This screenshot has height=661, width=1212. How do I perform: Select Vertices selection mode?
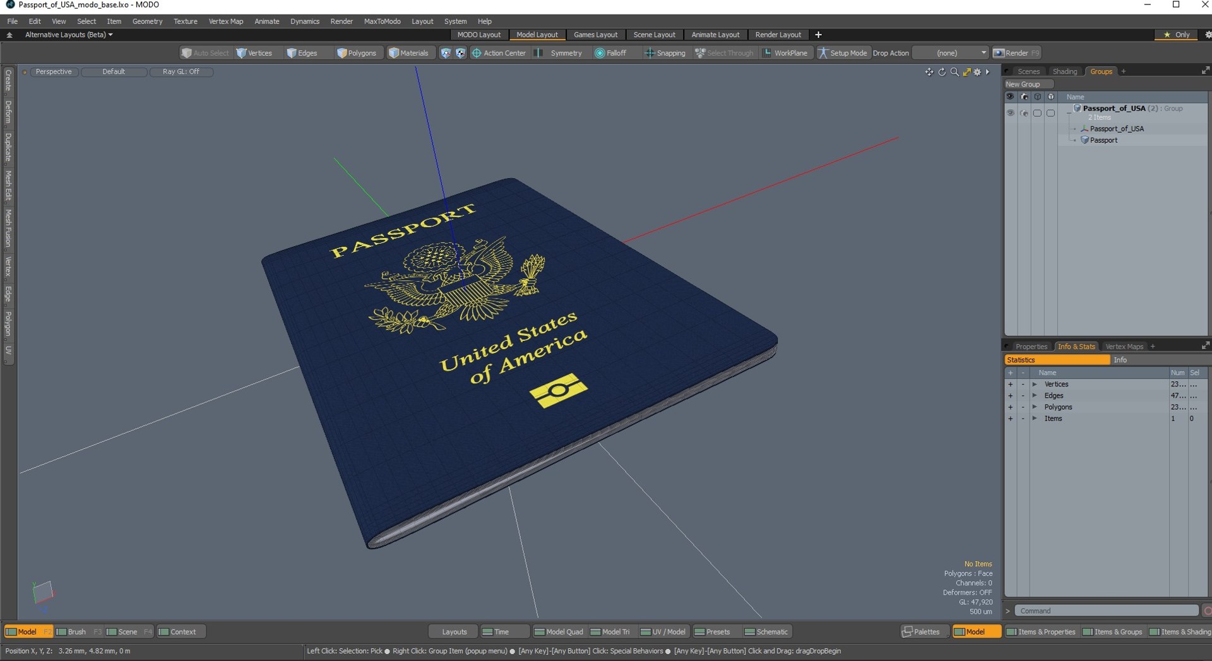tap(254, 53)
